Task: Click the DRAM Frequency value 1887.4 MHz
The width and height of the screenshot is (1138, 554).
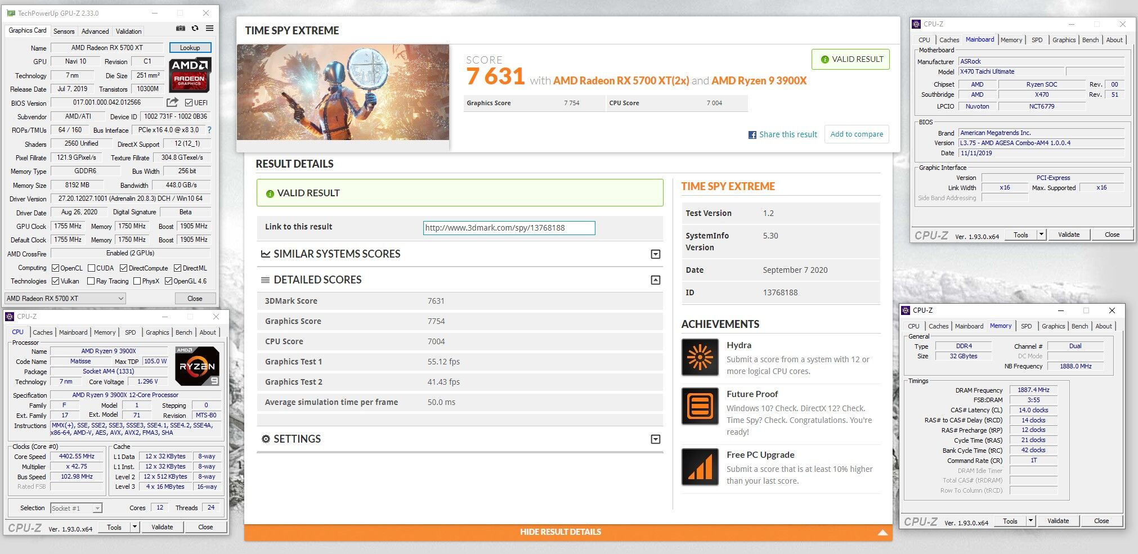Action: 1033,390
